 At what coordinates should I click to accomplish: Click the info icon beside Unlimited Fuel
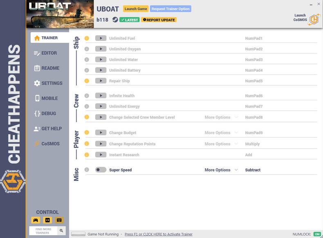pos(87,38)
